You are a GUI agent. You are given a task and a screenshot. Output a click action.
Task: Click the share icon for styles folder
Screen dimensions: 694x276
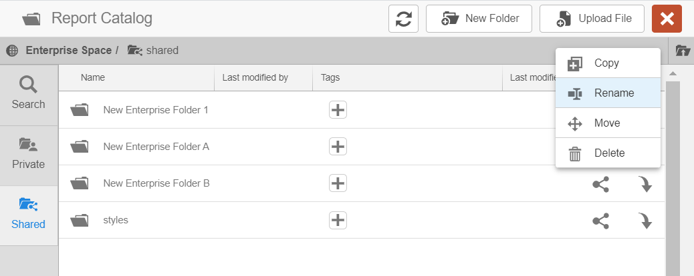(600, 221)
